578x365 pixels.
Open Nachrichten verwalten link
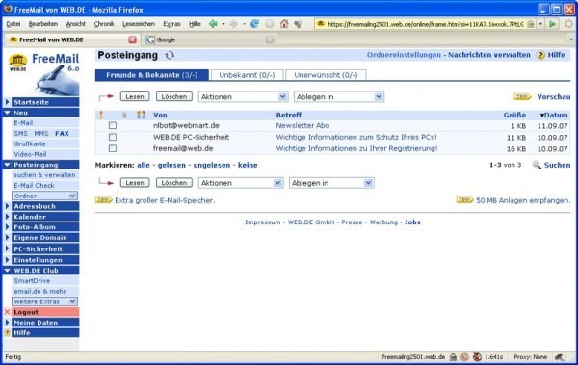(489, 55)
